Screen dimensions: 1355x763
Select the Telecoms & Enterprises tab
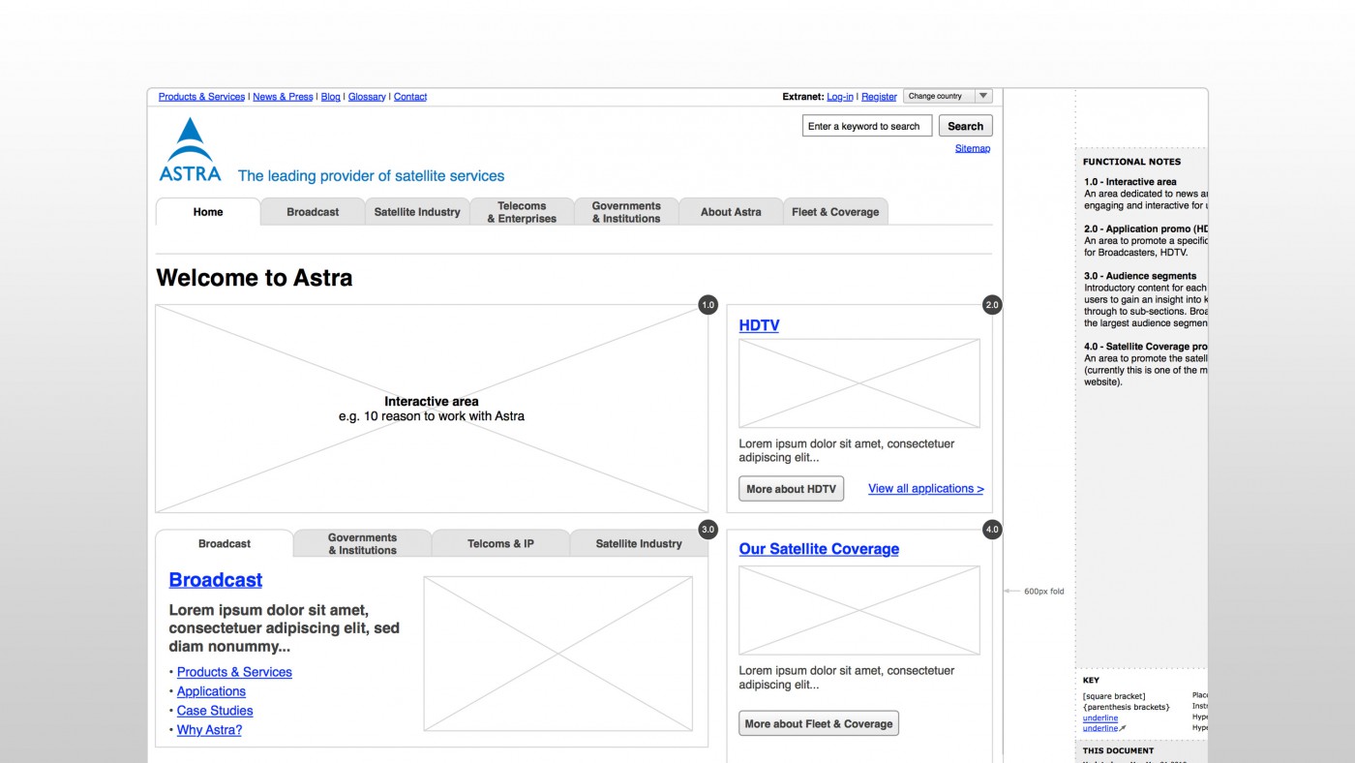pyautogui.click(x=522, y=212)
